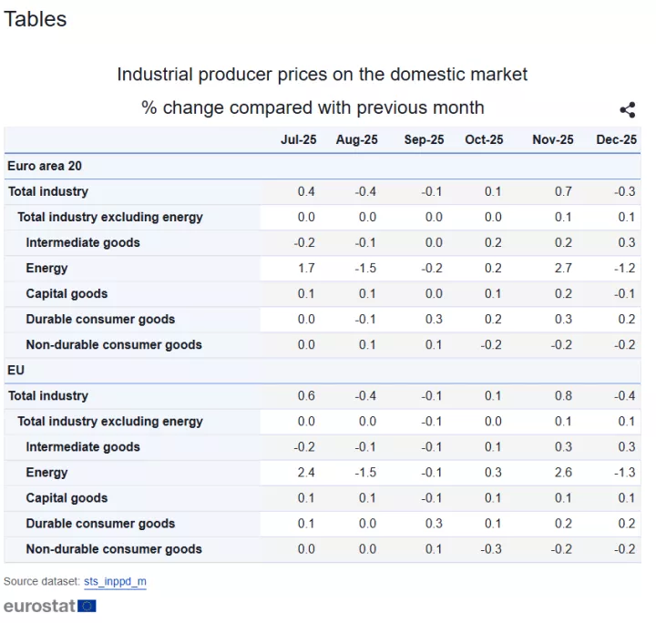Click Euro area Total industry row label
Viewport: 656px width, 623px height.
[48, 191]
